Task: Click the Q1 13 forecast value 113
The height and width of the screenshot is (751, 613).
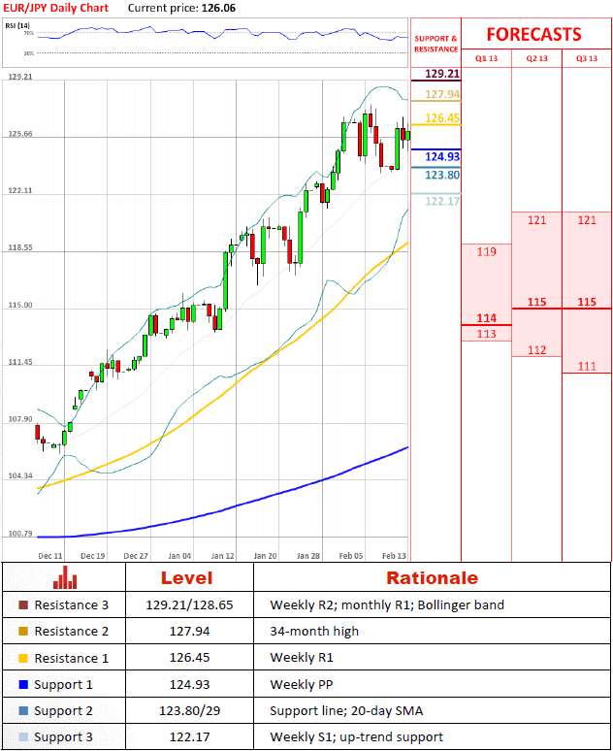Action: pyautogui.click(x=486, y=334)
